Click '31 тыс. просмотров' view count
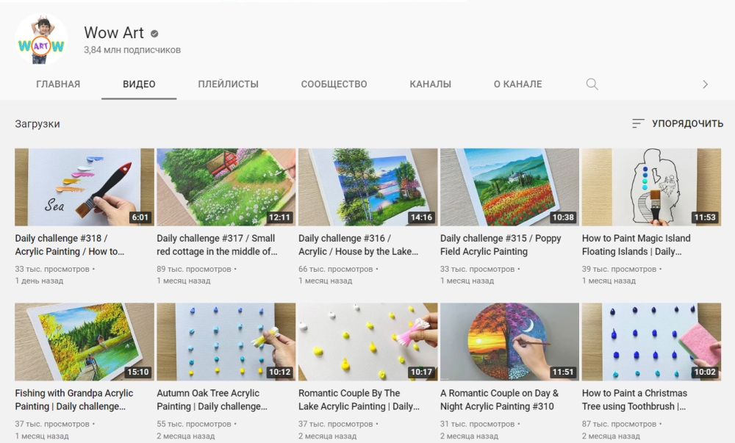735x443 pixels. click(x=477, y=424)
